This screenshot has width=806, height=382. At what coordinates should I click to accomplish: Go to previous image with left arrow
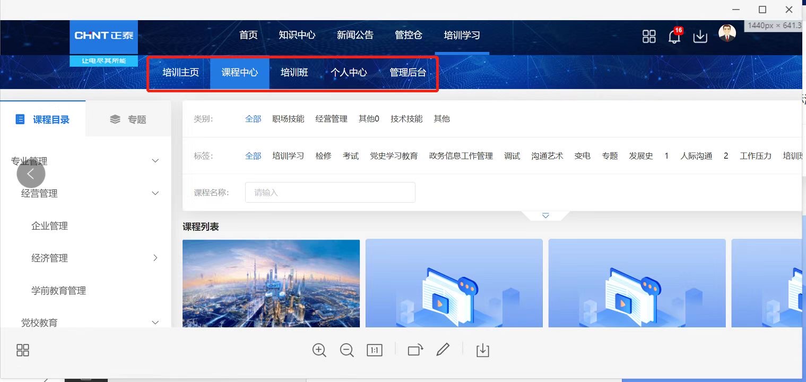(x=31, y=173)
